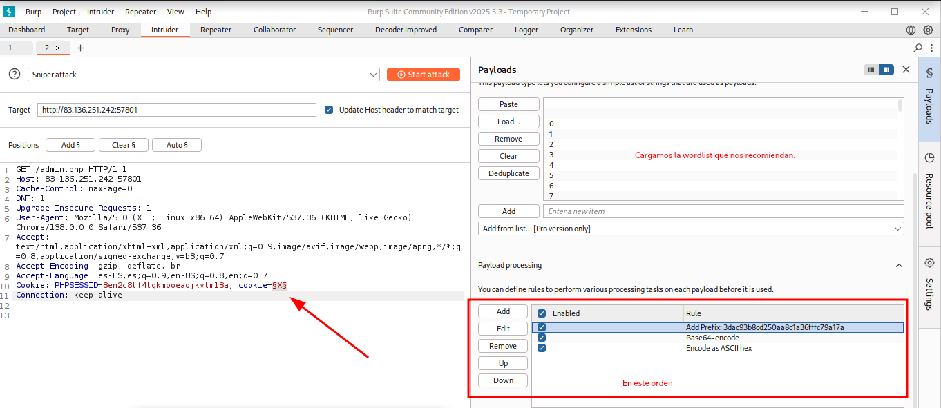This screenshot has width=941, height=408.
Task: Open the globe network icon in the tab bar
Action: coord(911,30)
